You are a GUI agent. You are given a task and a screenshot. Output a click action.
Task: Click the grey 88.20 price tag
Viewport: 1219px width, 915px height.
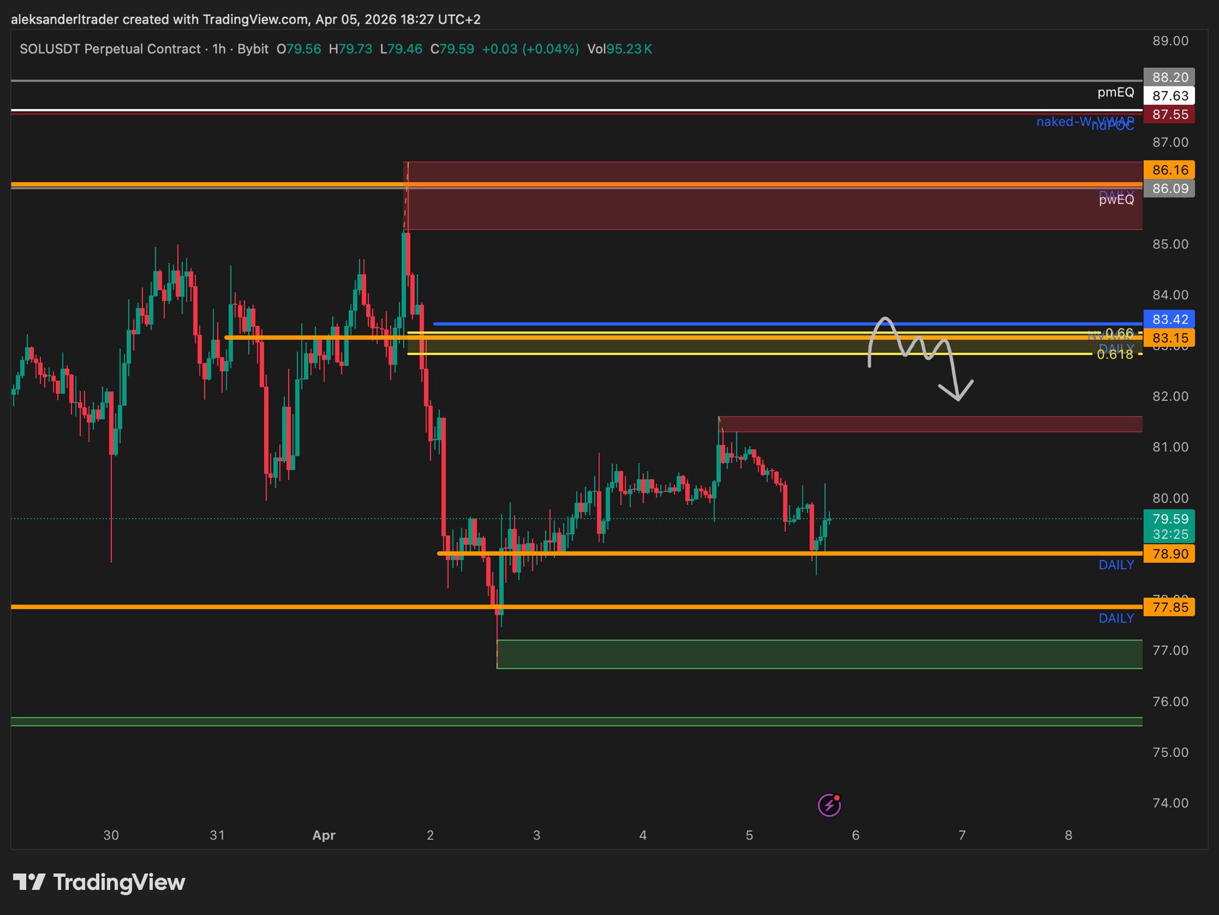point(1169,77)
